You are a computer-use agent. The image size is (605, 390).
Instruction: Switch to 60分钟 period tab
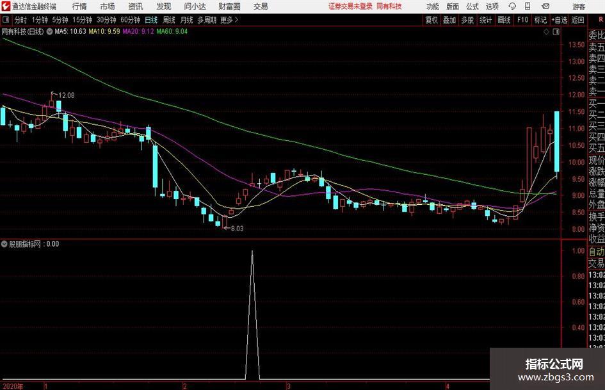[x=130, y=20]
